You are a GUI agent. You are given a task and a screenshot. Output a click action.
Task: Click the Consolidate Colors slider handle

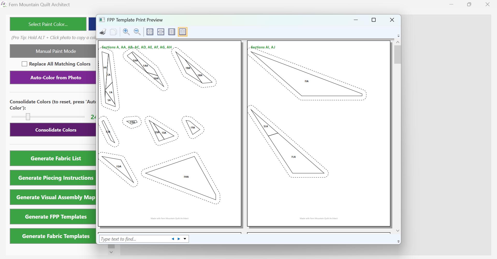coord(28,117)
